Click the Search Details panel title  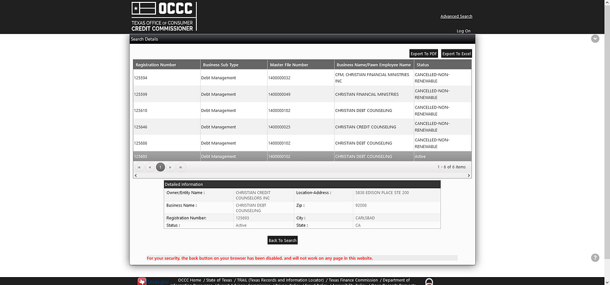(x=145, y=39)
